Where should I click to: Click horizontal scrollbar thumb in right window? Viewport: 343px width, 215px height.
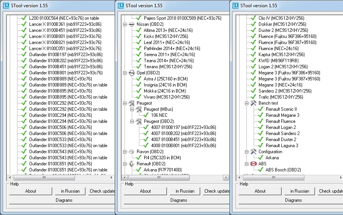pyautogui.click(x=273, y=177)
